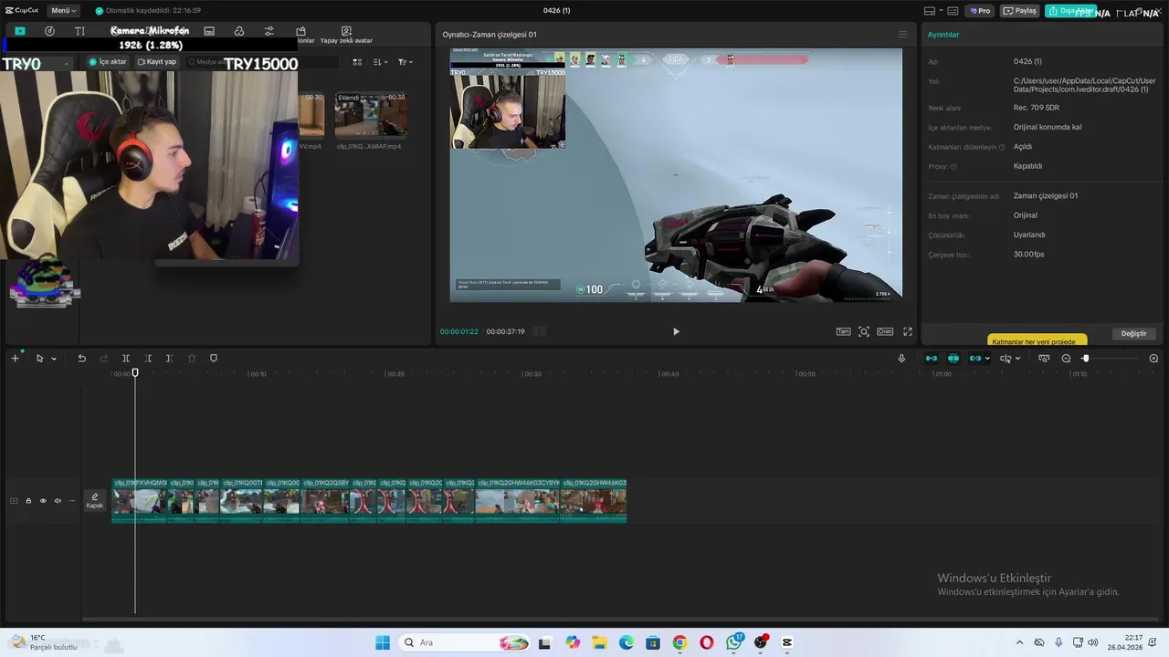Image resolution: width=1169 pixels, height=657 pixels.
Task: Delete left of playhead
Action: pos(148,359)
